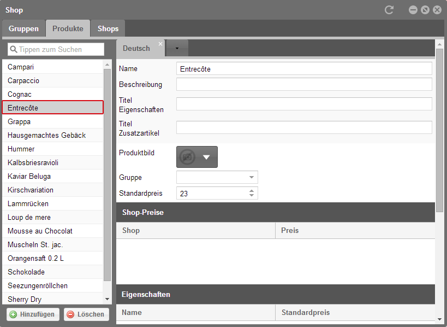
Task: Expand the Gruppe combo box
Action: [x=252, y=177]
